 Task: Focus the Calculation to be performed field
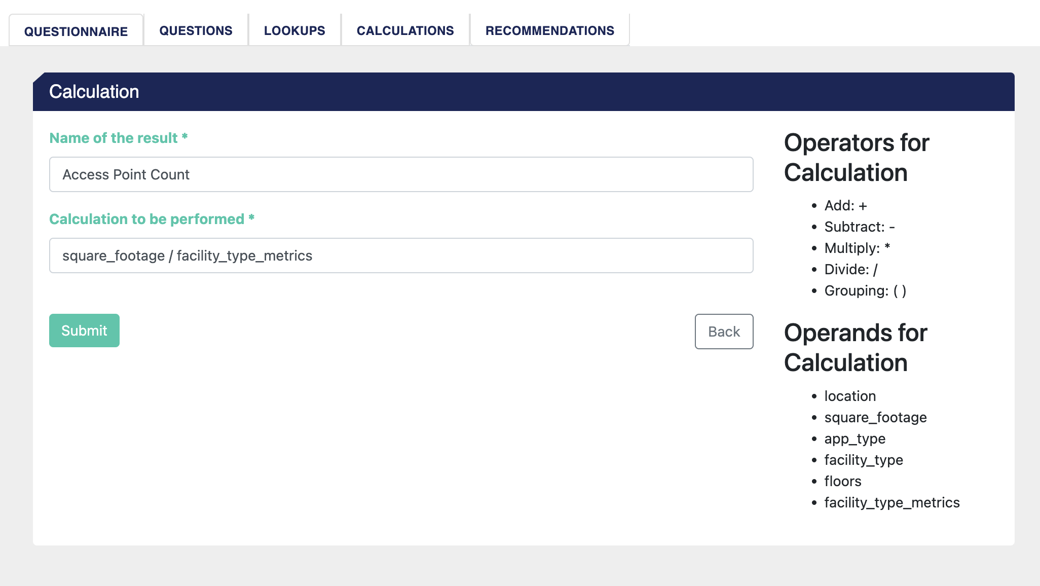click(x=401, y=255)
